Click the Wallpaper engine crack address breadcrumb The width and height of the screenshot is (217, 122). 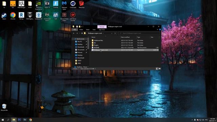tap(95, 33)
